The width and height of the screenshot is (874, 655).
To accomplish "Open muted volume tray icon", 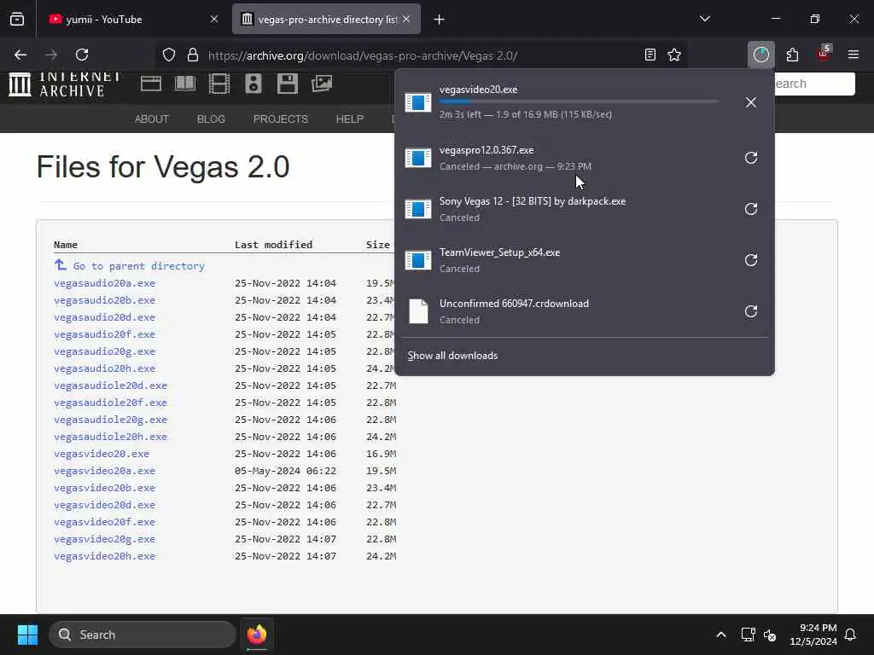I will [770, 635].
